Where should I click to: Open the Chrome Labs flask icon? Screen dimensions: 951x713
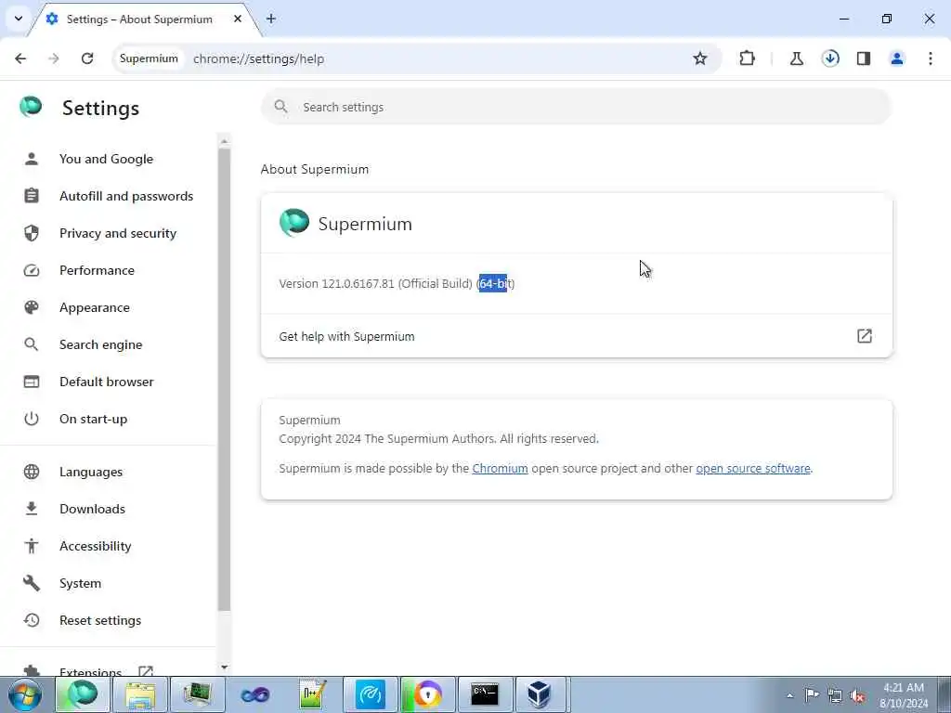click(796, 58)
